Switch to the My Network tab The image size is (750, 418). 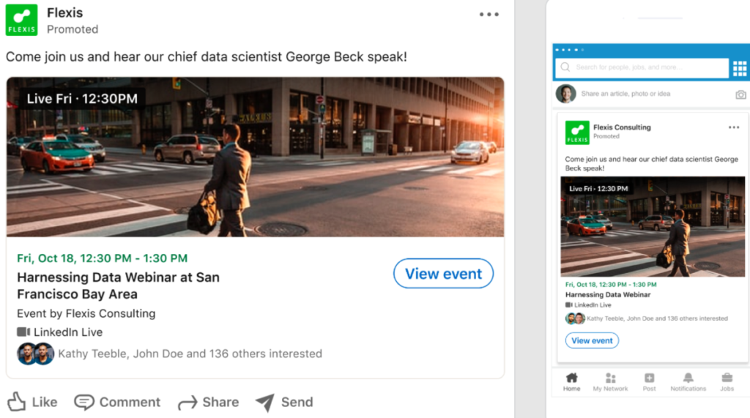point(610,381)
